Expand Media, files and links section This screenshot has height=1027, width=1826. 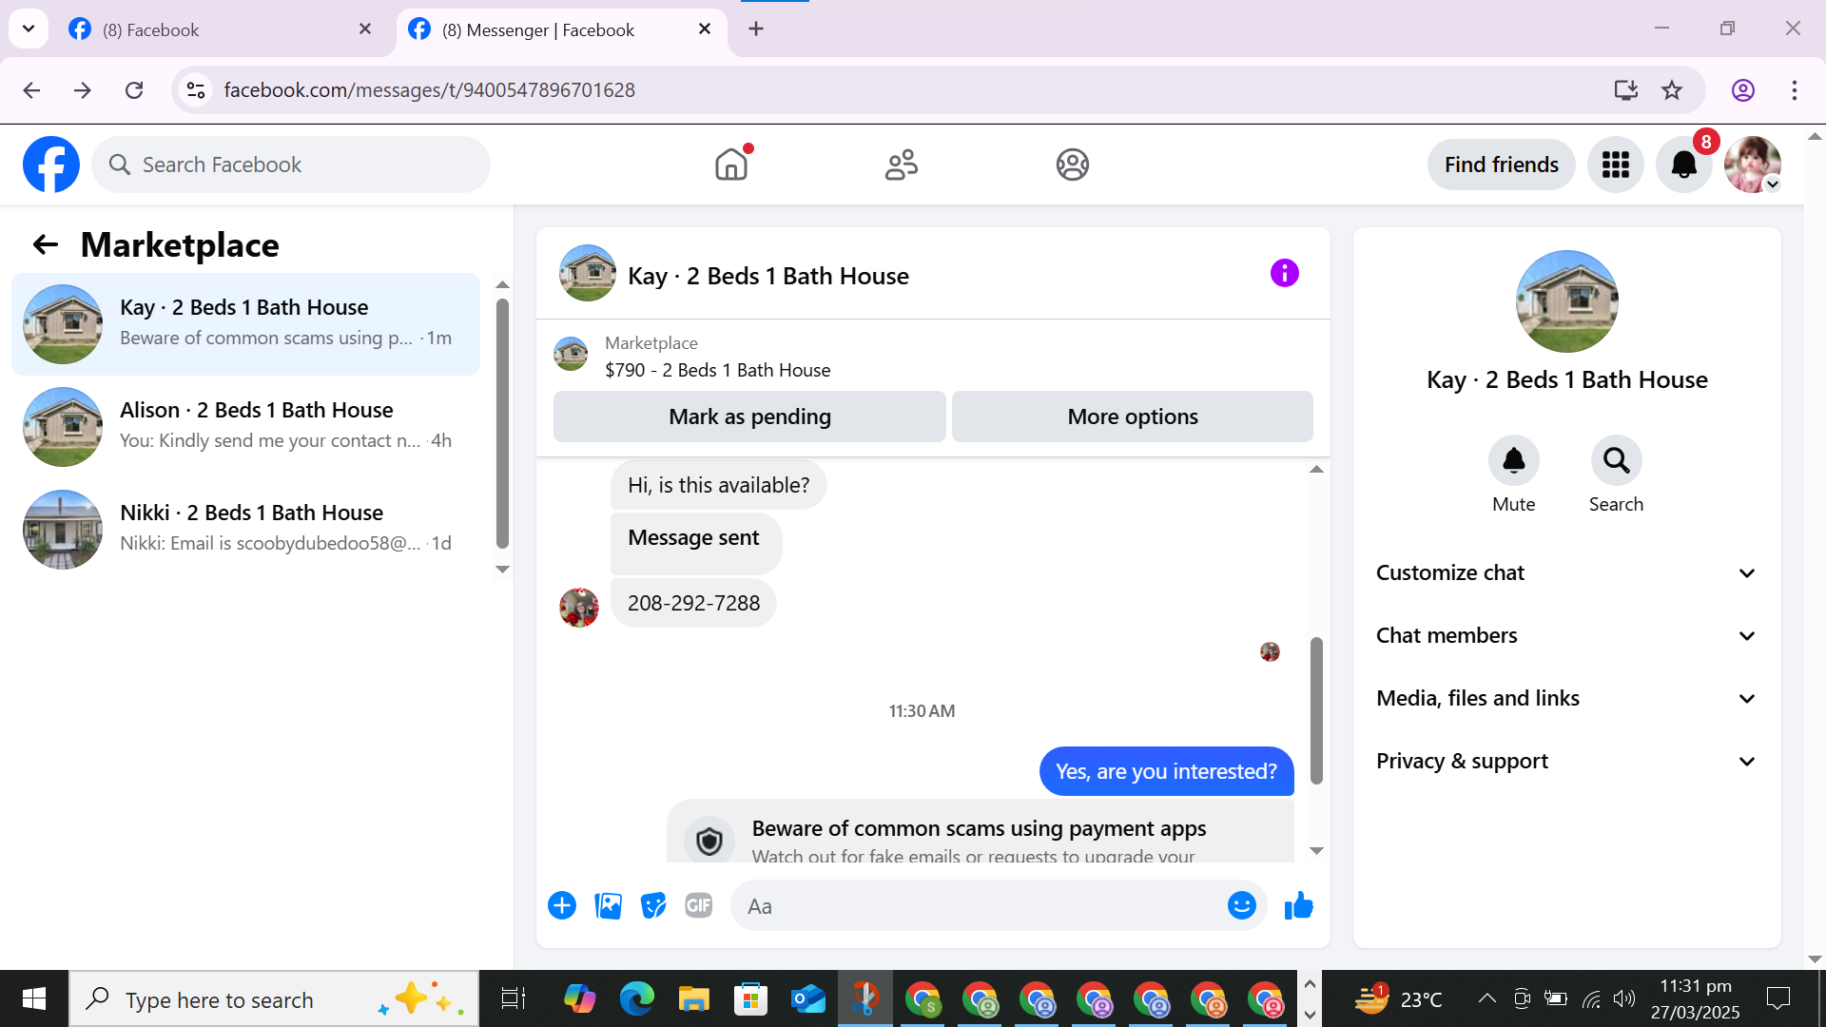point(1566,698)
